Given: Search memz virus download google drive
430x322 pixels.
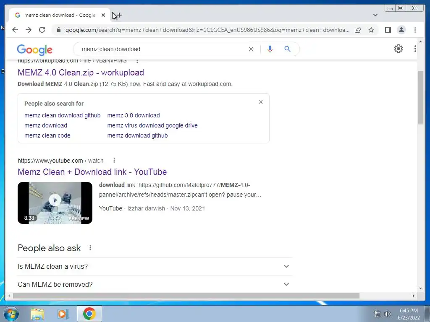Looking at the screenshot, I should point(152,125).
